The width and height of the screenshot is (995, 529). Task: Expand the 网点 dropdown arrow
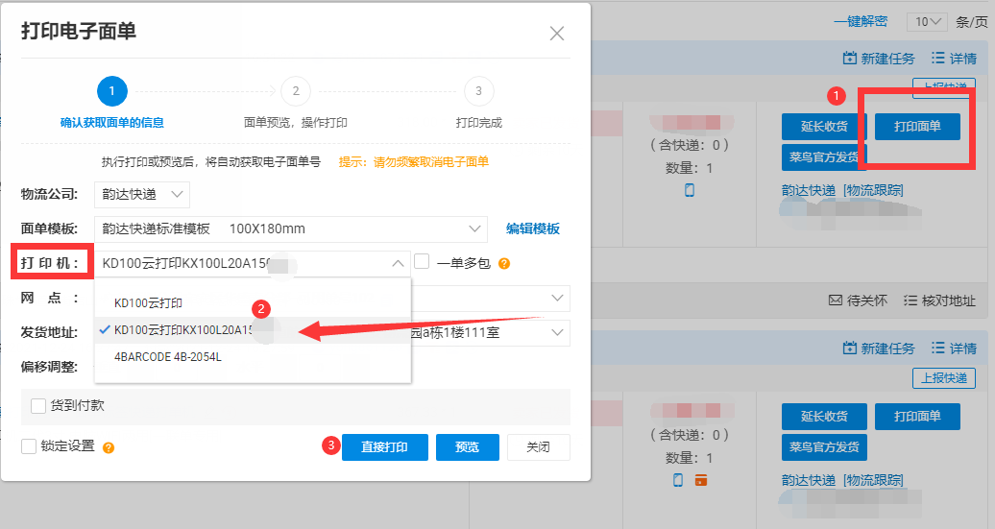pyautogui.click(x=557, y=299)
